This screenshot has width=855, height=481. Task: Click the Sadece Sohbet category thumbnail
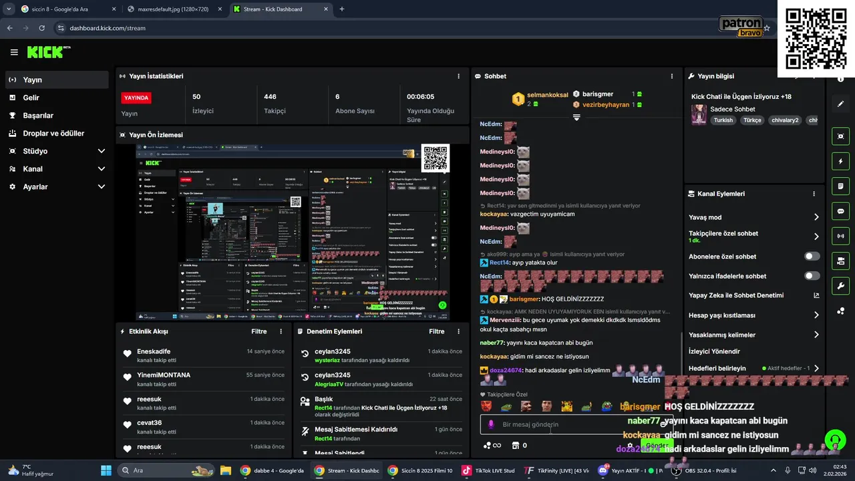[x=699, y=114]
